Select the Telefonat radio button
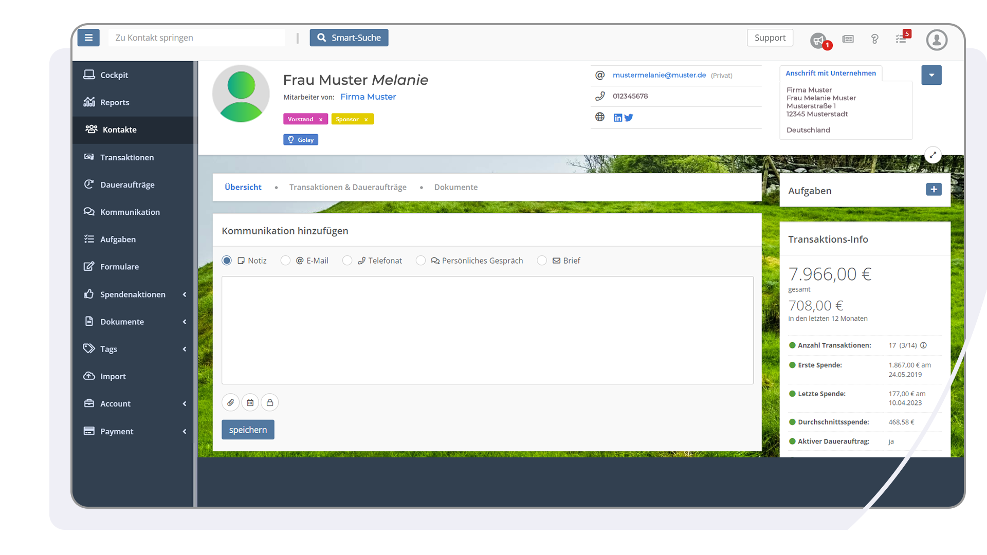987x555 pixels. coord(348,261)
